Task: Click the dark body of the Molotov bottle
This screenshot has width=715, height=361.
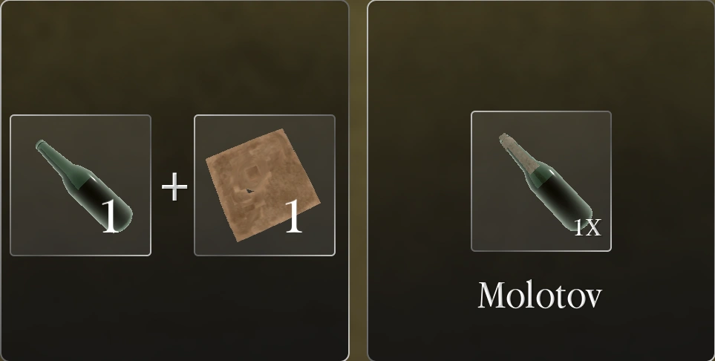Action: 561,195
